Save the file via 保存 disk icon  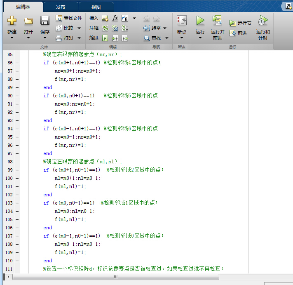45,20
